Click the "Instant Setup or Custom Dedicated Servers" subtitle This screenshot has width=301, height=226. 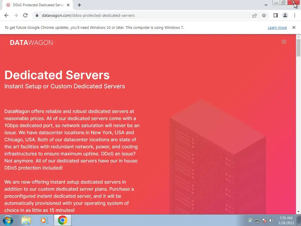point(65,86)
